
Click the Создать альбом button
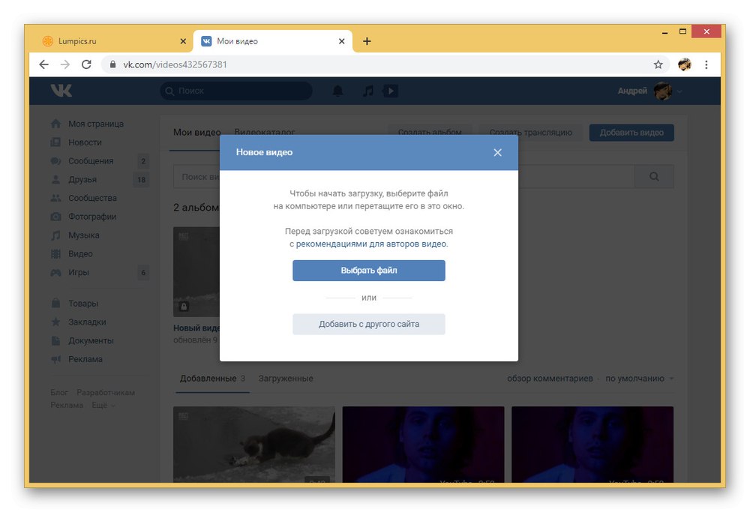(430, 133)
